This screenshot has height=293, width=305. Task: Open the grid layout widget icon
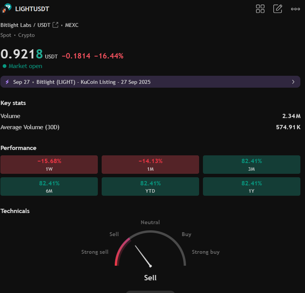[x=260, y=9]
